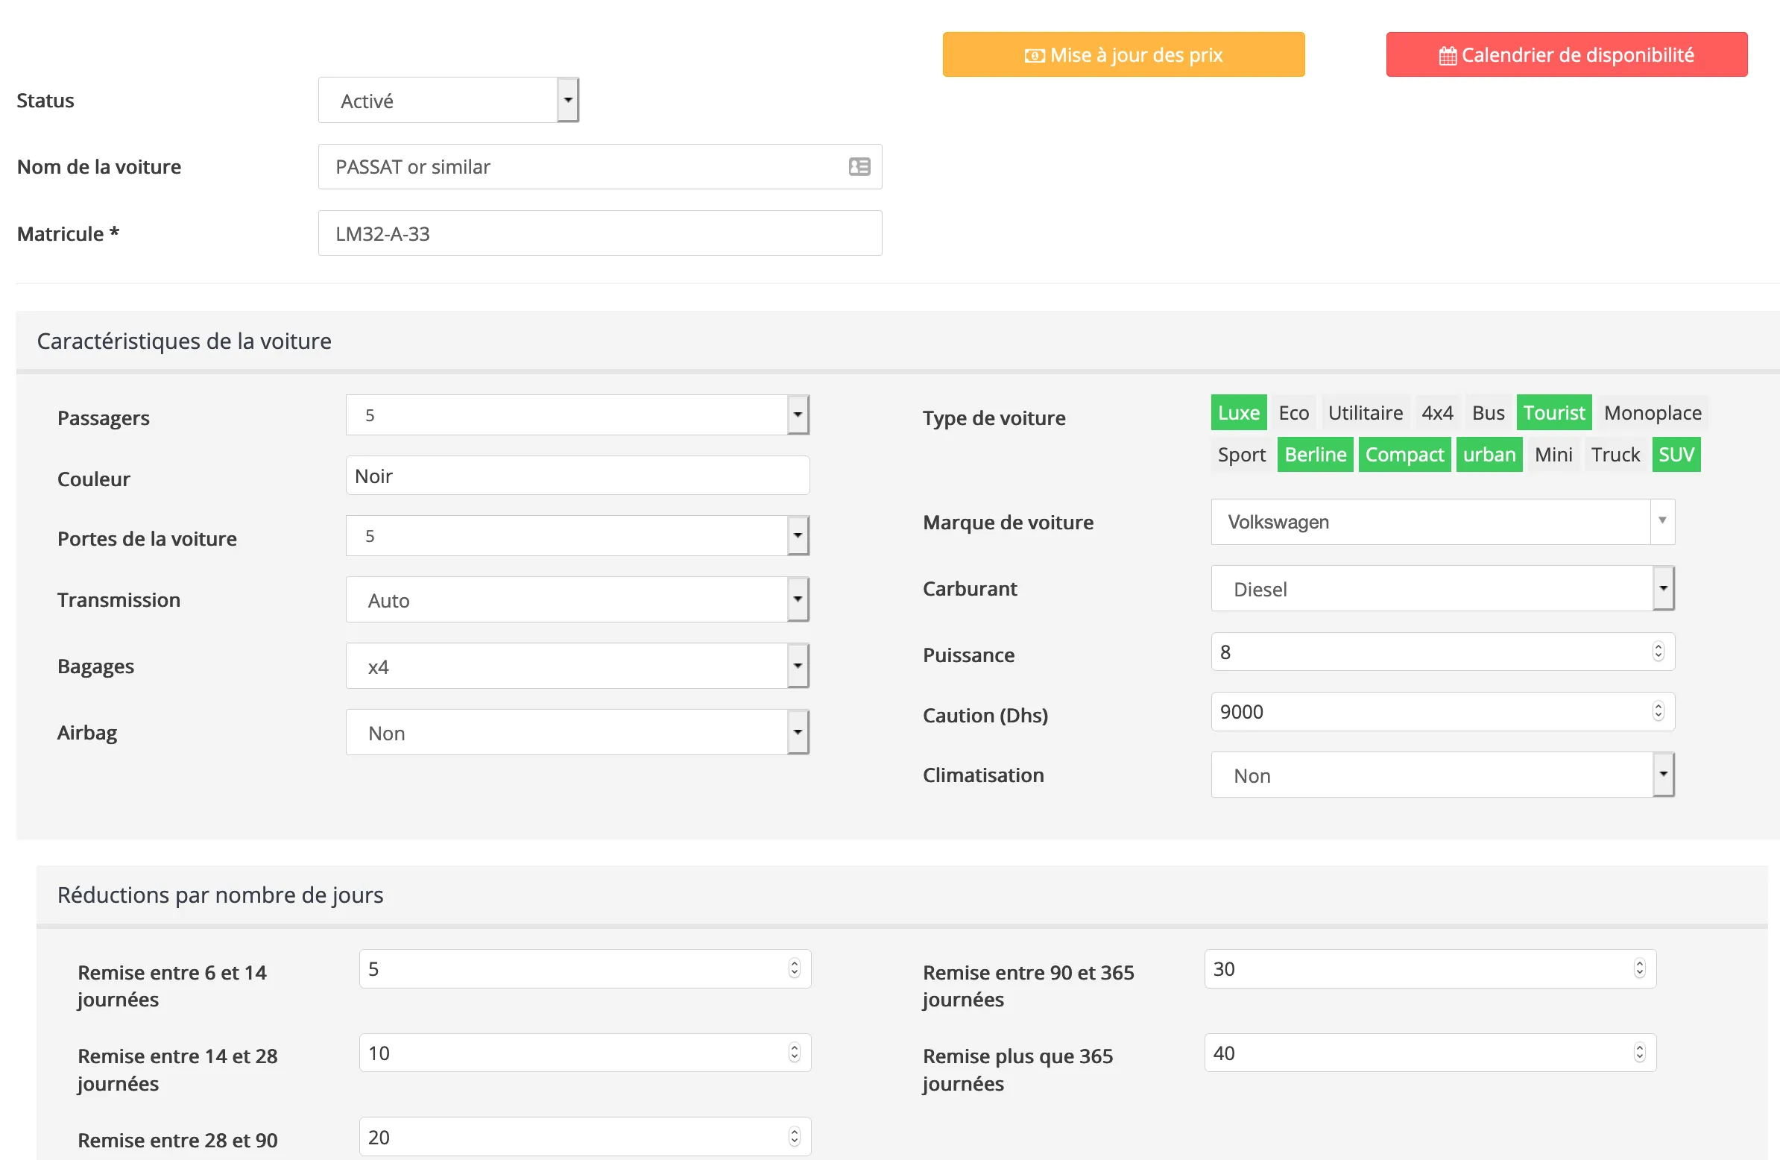Screen dimensions: 1780x1160
Task: Click the 14 et 28 journées stepper arrows
Action: tap(795, 1053)
